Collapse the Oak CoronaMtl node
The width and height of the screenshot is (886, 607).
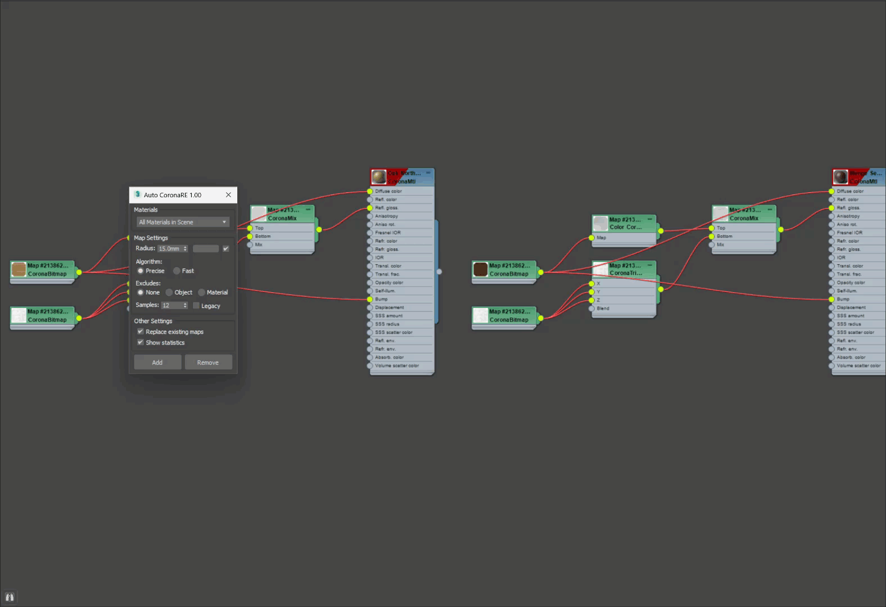428,173
